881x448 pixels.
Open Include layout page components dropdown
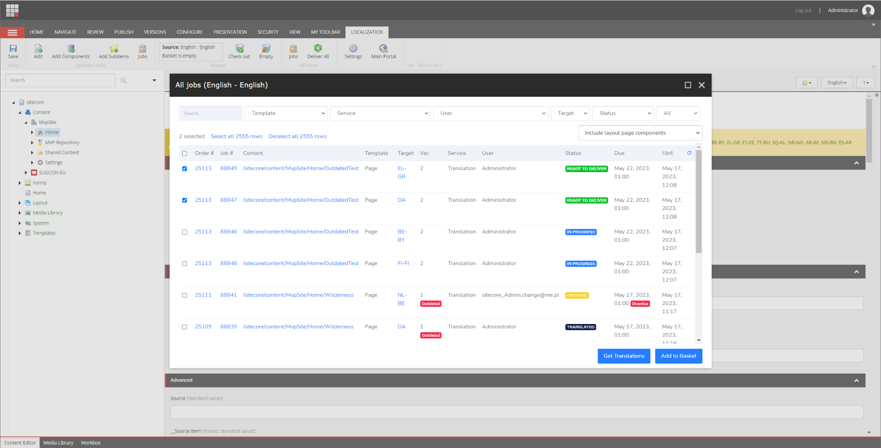click(x=640, y=133)
